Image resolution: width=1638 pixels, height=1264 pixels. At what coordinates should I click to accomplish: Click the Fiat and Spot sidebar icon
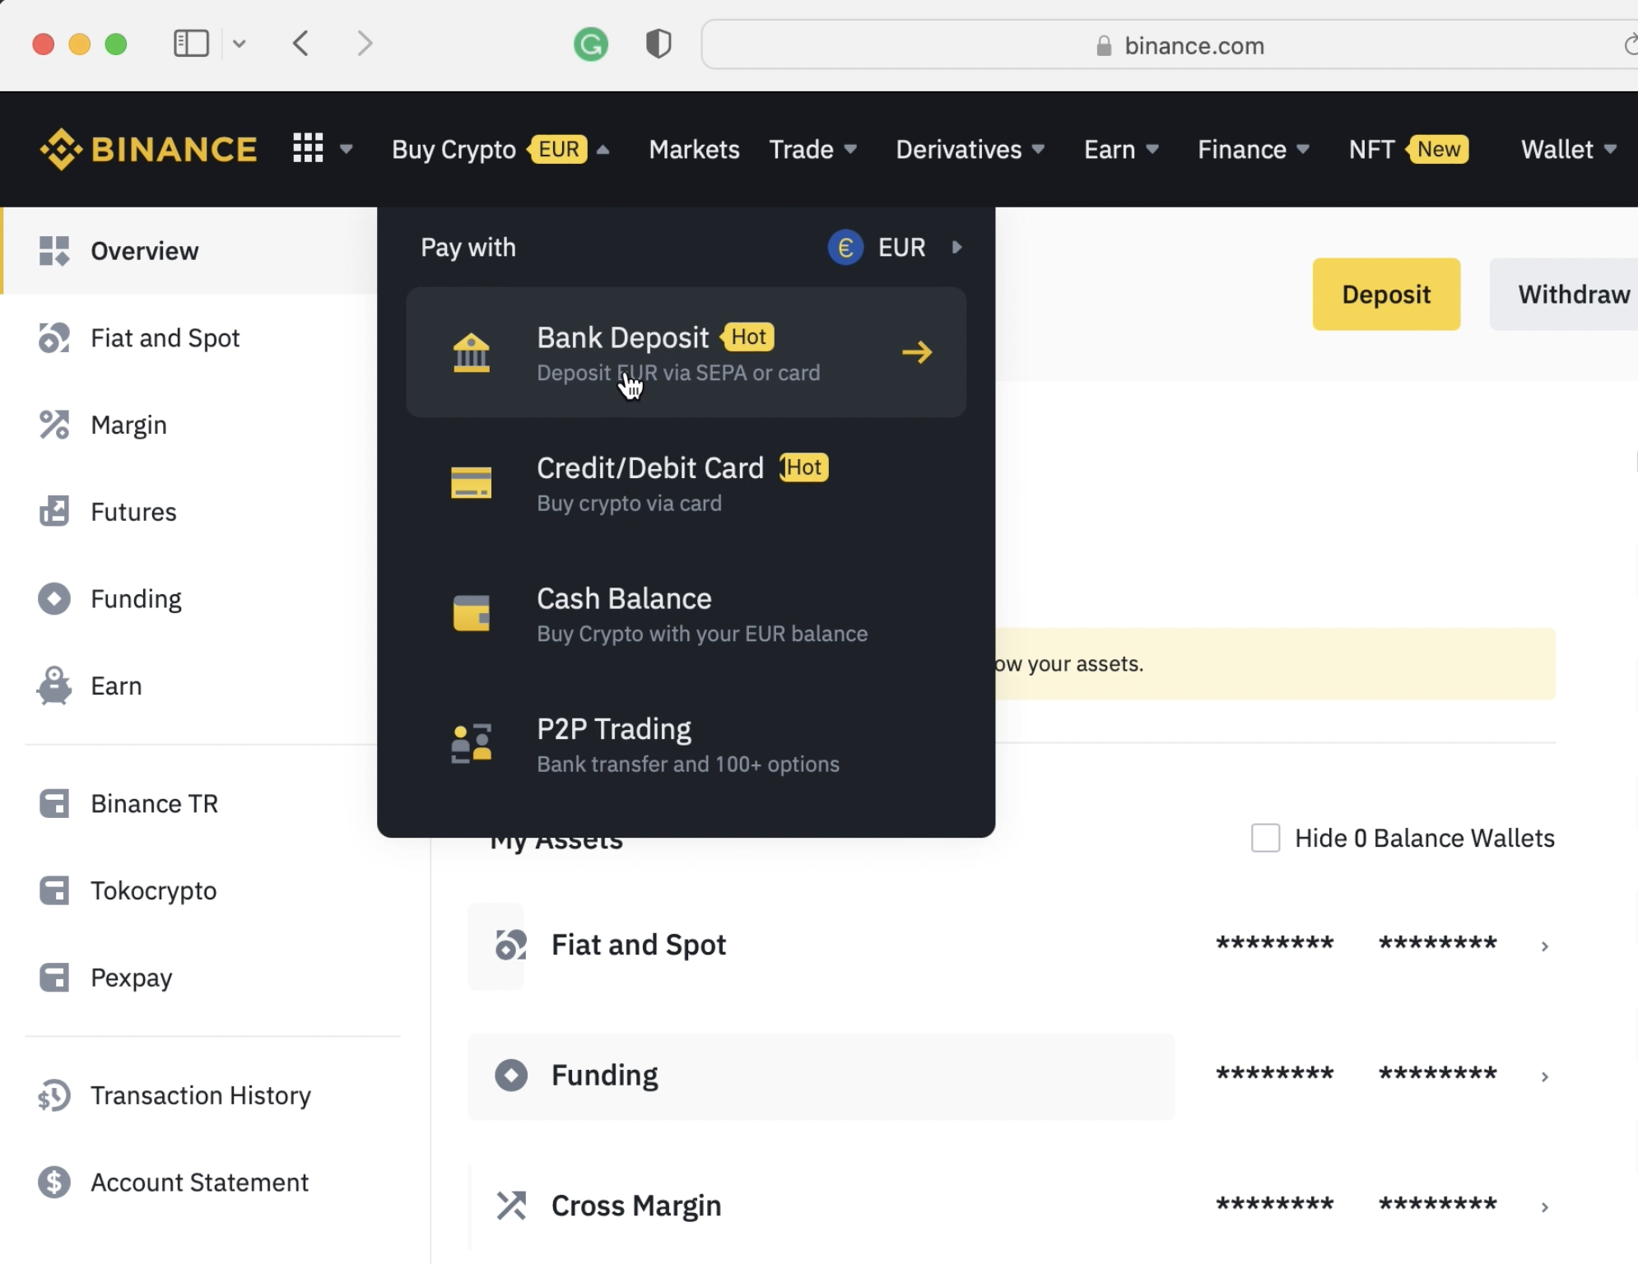pos(54,338)
